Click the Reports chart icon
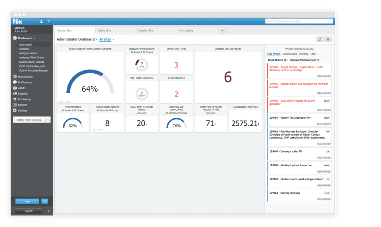The width and height of the screenshot is (381, 227). click(x=15, y=105)
